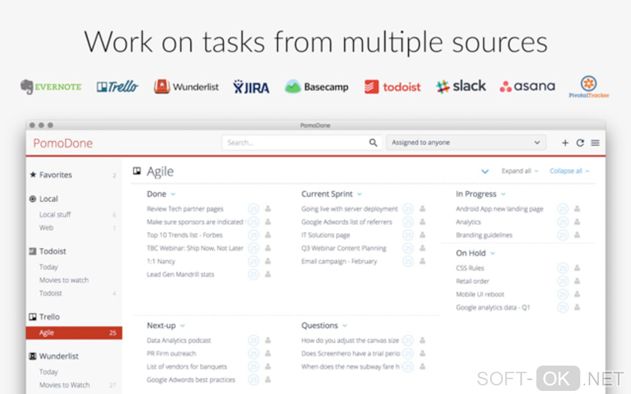Click the Trello source icon in sidebar
This screenshot has width=631, height=394.
(x=33, y=317)
